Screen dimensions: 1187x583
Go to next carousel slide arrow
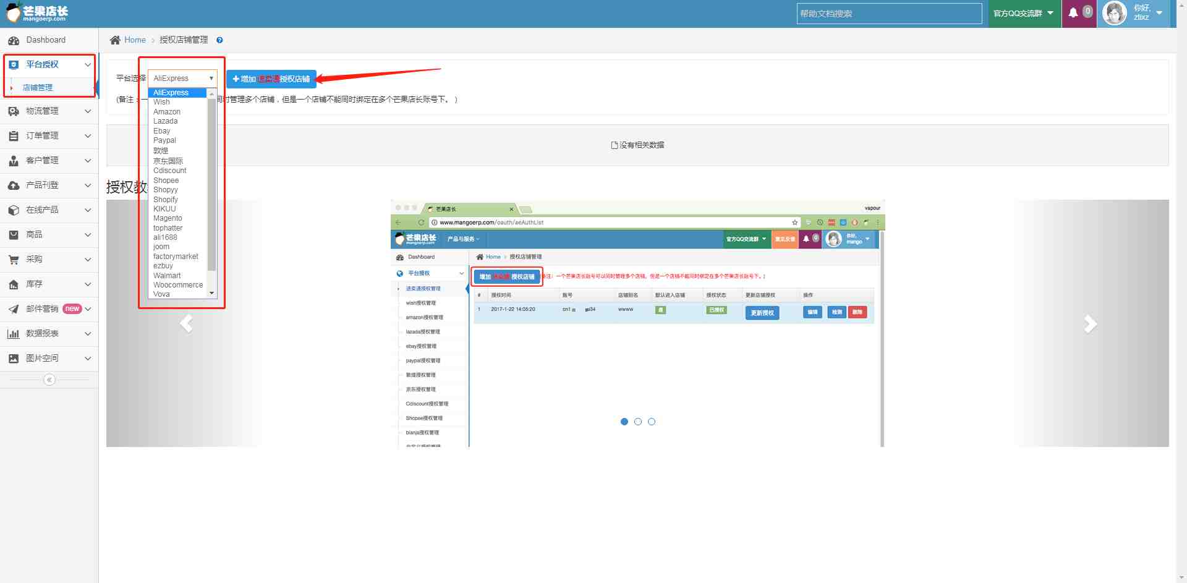click(x=1091, y=323)
